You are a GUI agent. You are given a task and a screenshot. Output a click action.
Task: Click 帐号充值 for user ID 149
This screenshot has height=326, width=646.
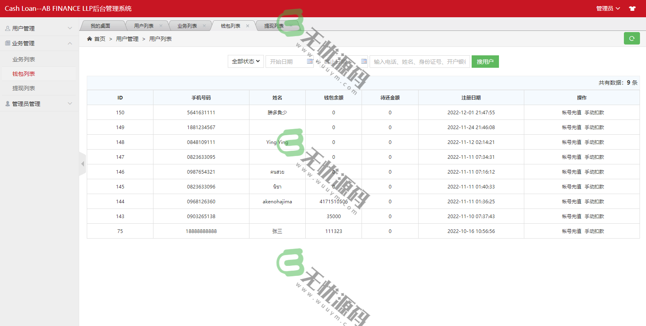(x=572, y=127)
